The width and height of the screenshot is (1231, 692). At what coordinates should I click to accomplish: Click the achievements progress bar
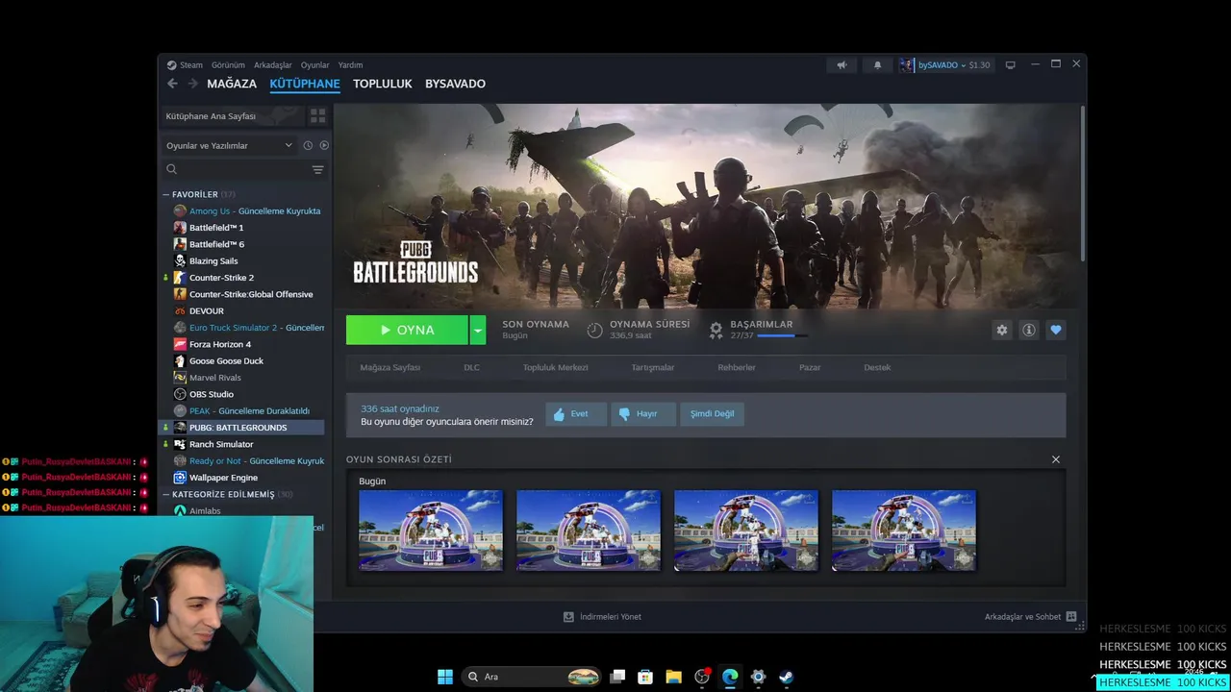782,335
